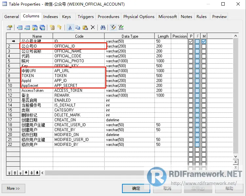Uncheck the P checkbox for ID row
The width and height of the screenshot is (246, 196).
coord(191,41)
